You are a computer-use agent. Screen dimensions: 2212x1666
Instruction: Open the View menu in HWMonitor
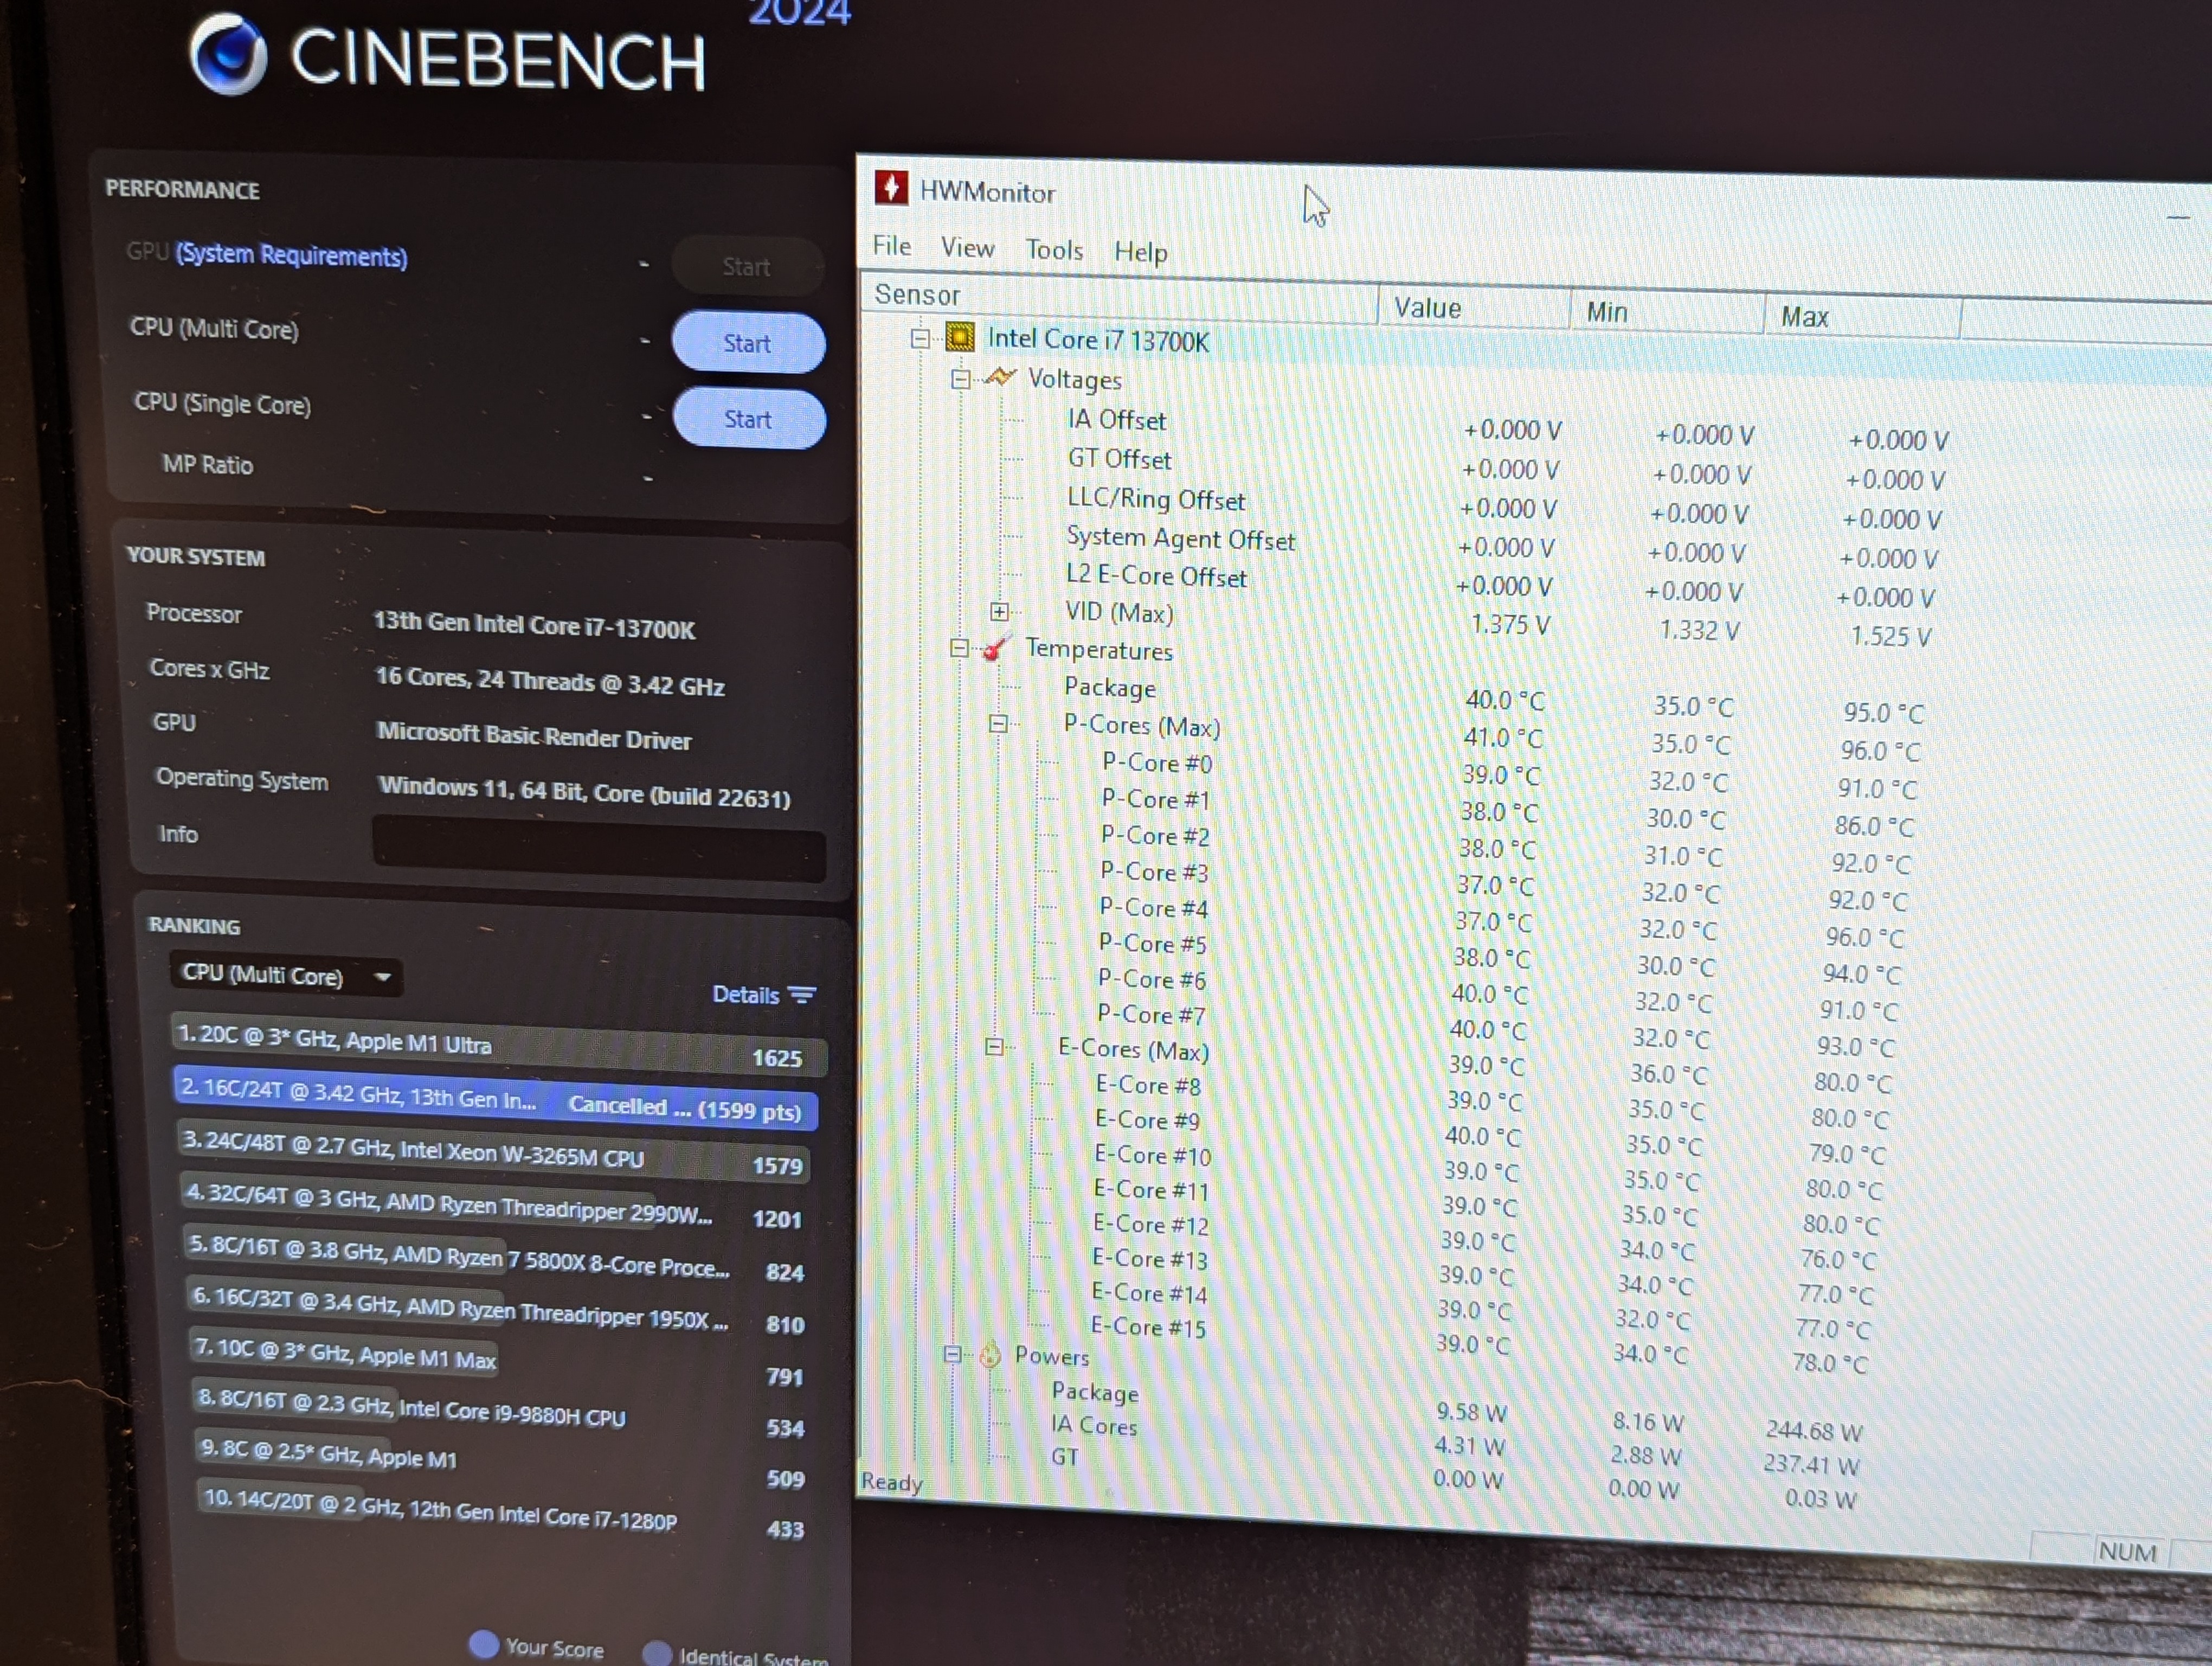pos(967,248)
